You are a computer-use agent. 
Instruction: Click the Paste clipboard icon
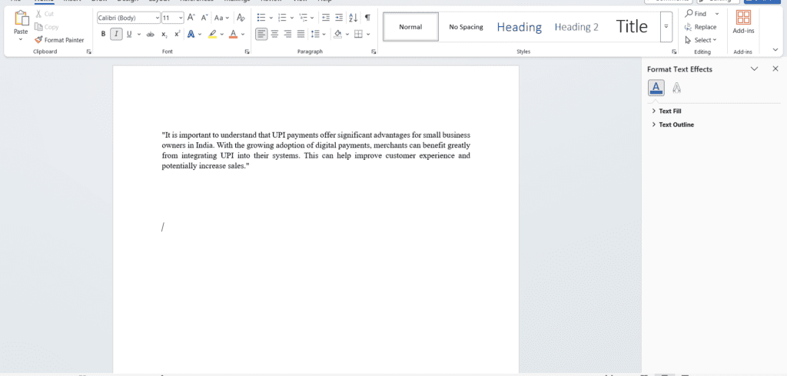(x=21, y=18)
